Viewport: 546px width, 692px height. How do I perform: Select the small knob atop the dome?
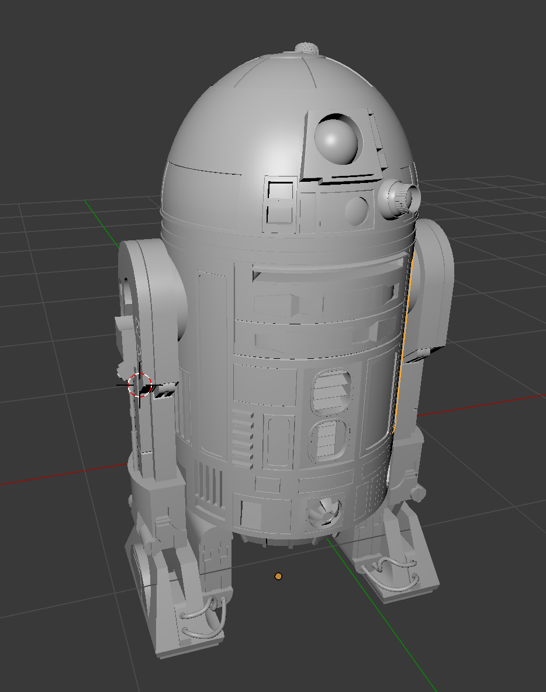point(307,48)
